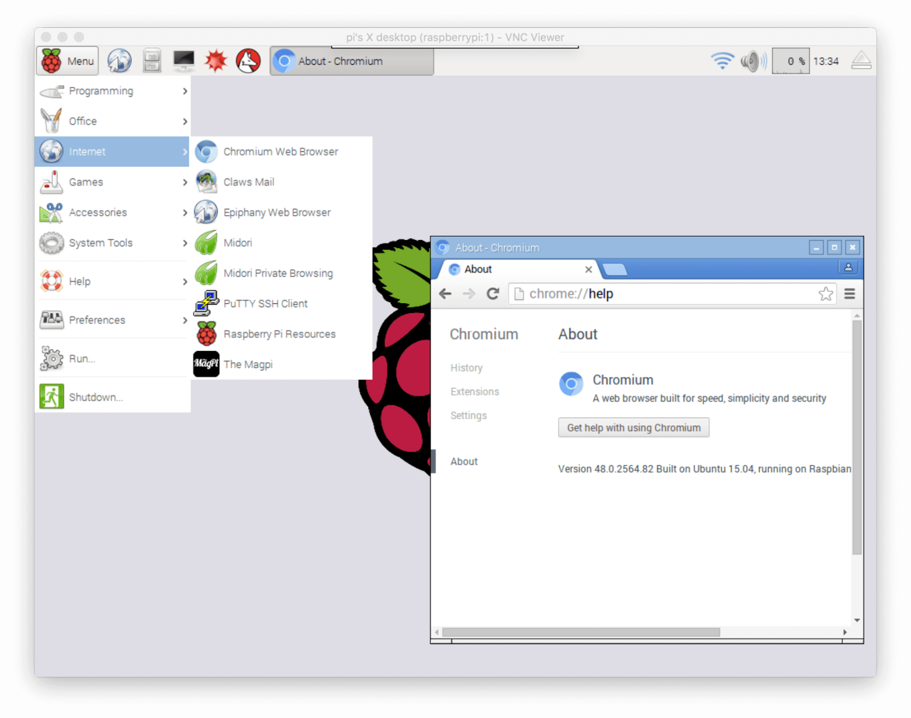Launch web browser from taskbar globe icon

click(x=120, y=61)
